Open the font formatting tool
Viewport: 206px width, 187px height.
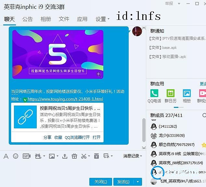(x=6, y=156)
